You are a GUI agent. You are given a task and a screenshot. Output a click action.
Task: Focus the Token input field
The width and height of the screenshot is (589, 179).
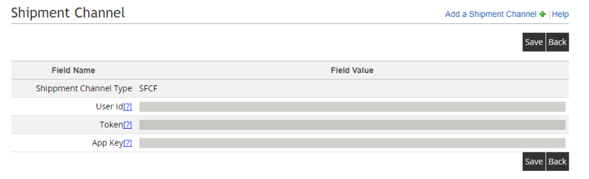352,125
